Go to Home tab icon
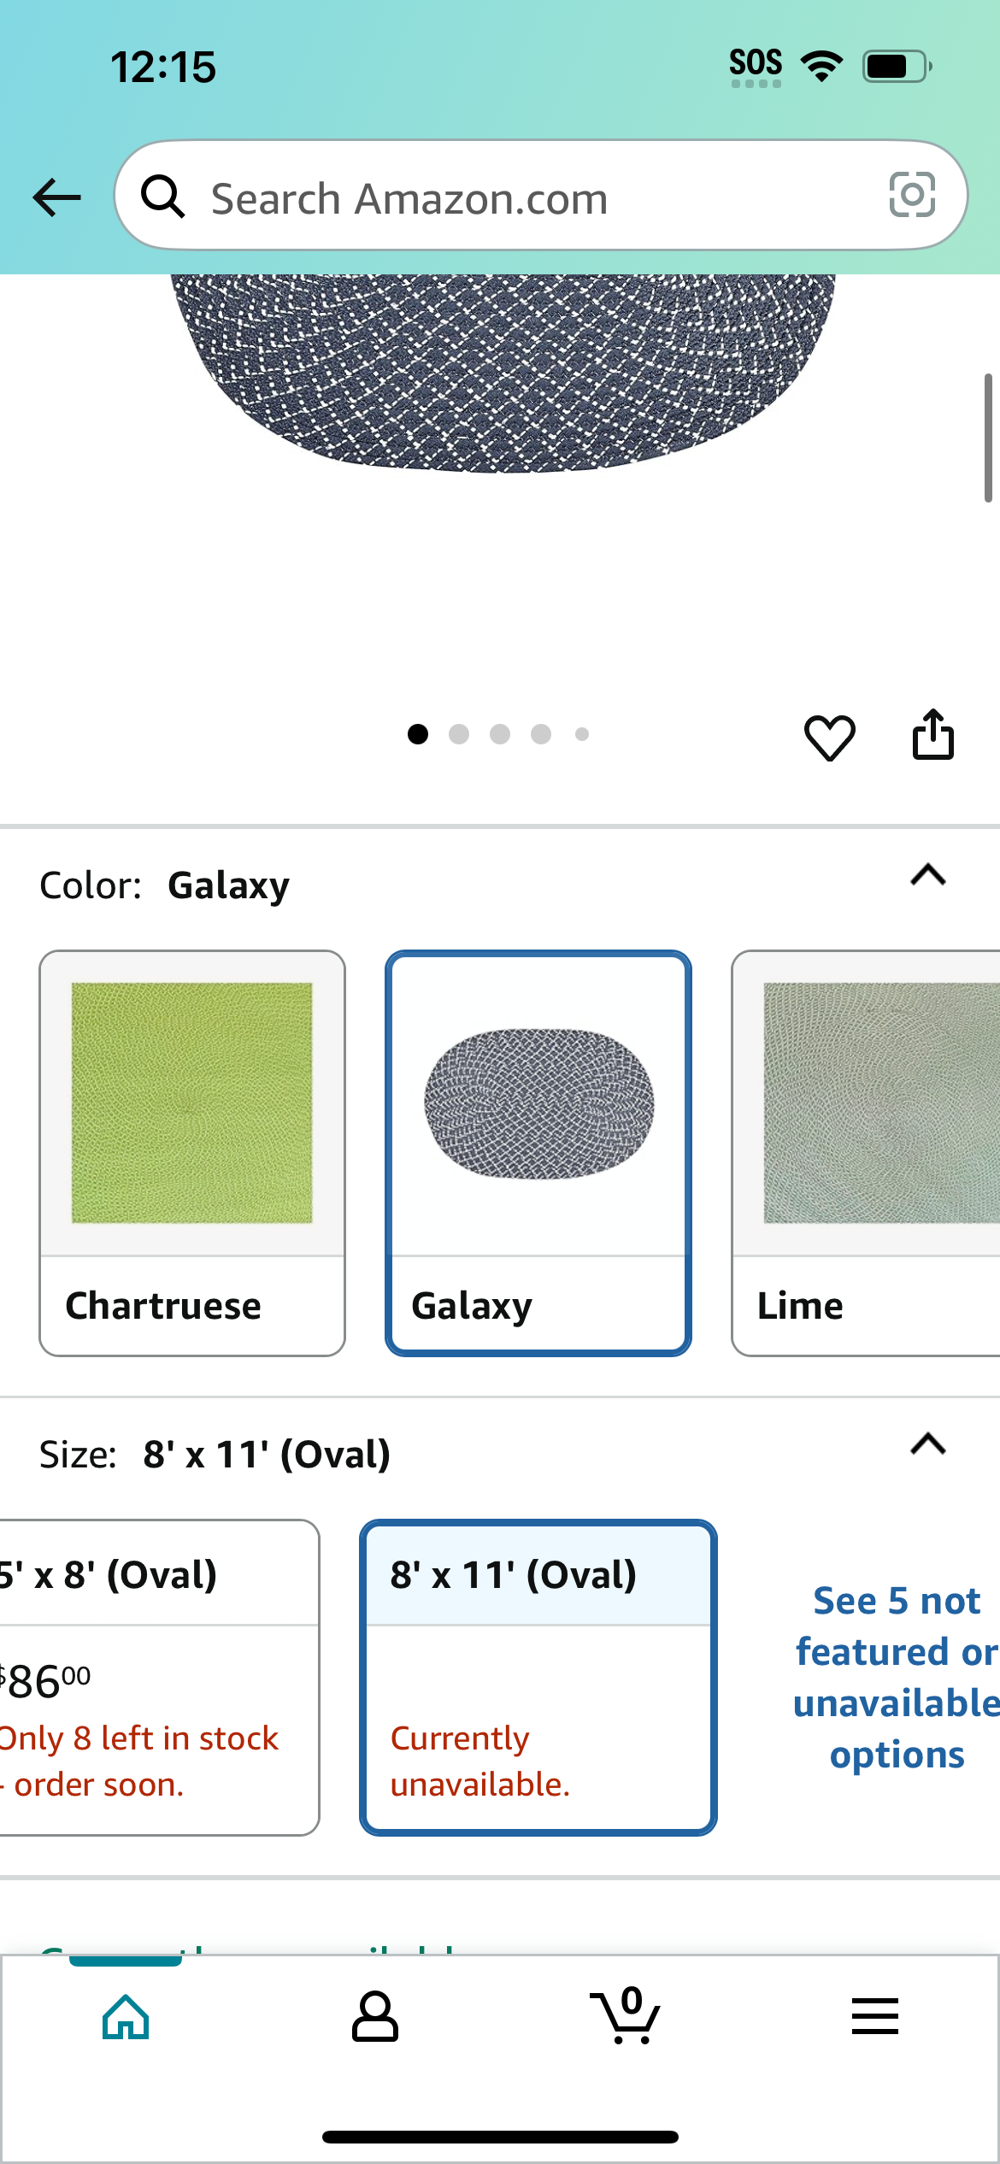Viewport: 1000px width, 2164px height. point(126,2017)
